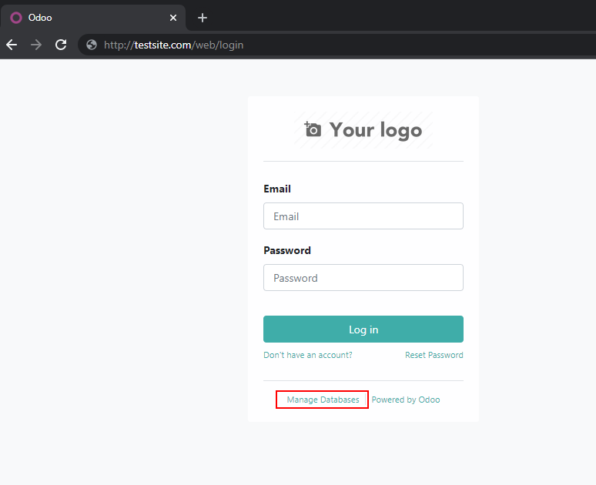Click the globe site info icon
Viewport: 596px width, 485px height.
(x=92, y=45)
